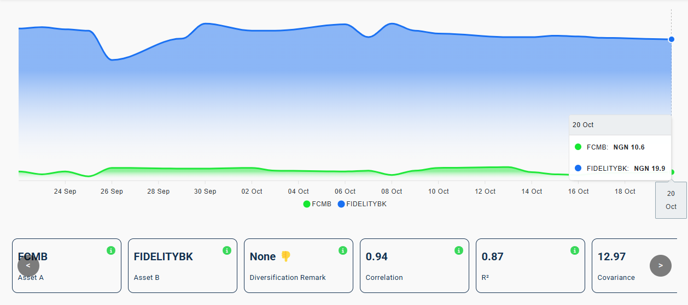Viewport: 688px width, 305px height.
Task: Click blue FIDELITYBK dot in chart tooltip
Action: pos(578,169)
